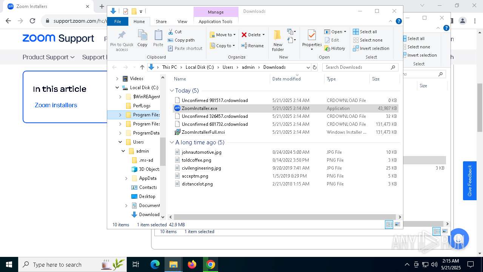
Task: Click the Copy ribbon icon
Action: click(142, 38)
